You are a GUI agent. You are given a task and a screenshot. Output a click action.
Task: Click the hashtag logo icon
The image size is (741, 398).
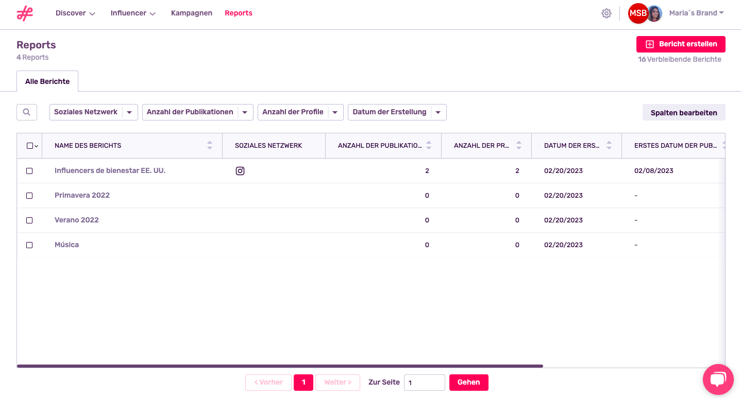[24, 13]
